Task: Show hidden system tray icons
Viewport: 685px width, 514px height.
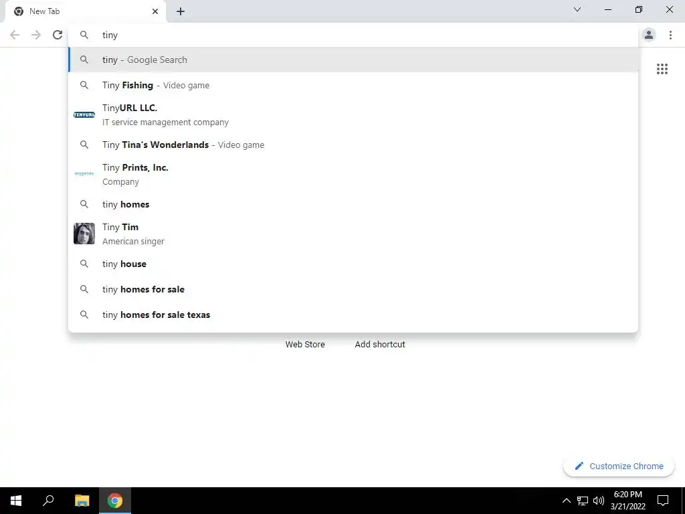Action: (566, 501)
